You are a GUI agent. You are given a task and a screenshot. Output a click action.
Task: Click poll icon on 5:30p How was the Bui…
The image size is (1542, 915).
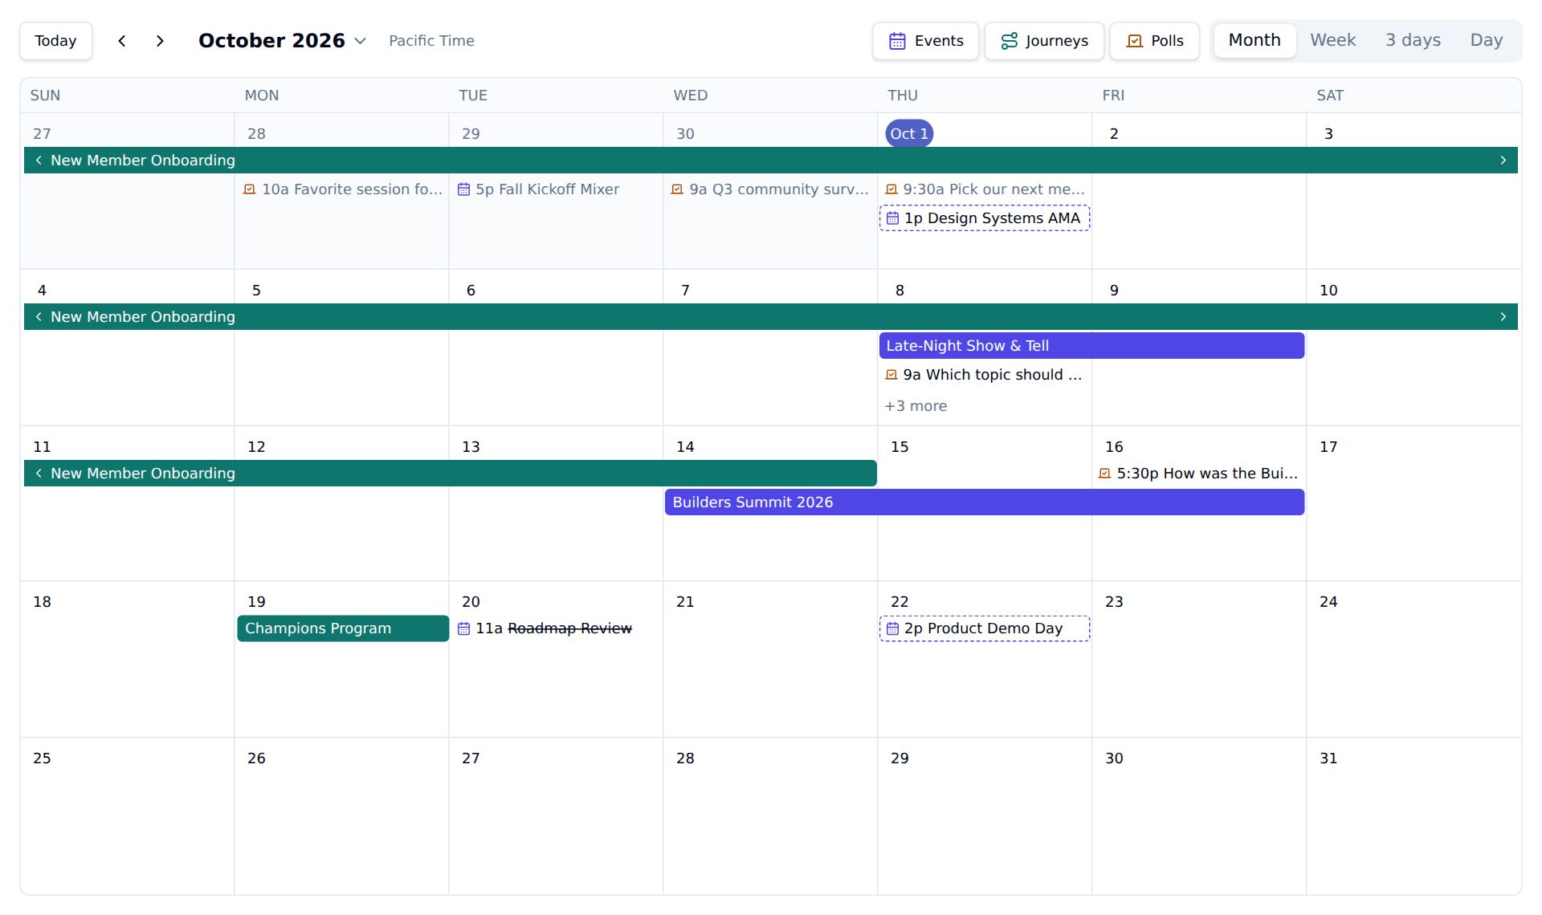point(1105,474)
